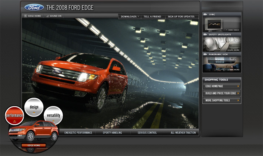Click Tell a Friend link
Viewport: 263px width, 156px height.
tap(152, 16)
